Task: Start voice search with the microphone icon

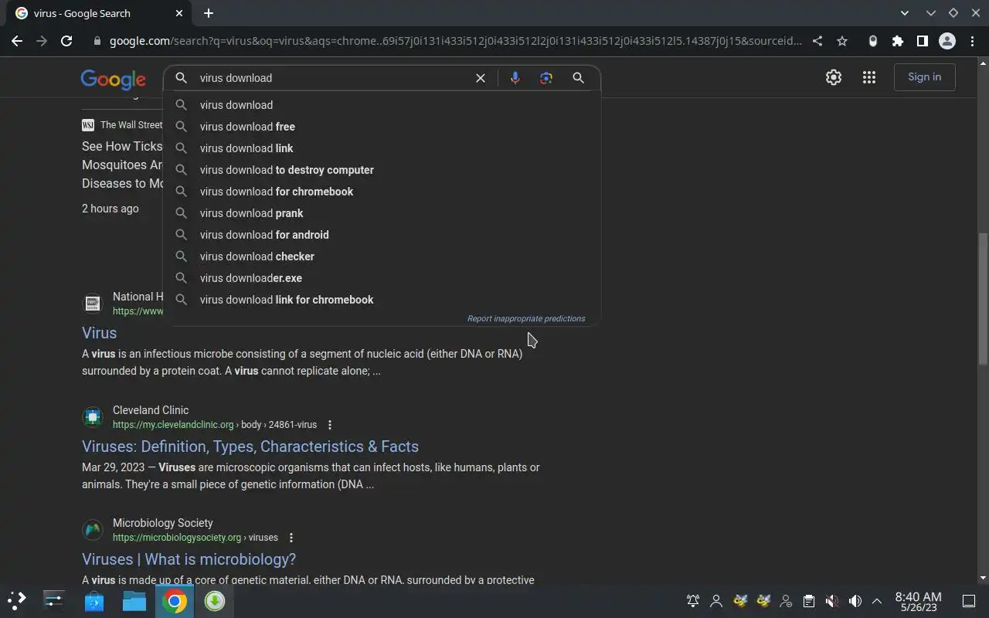Action: pos(515,78)
